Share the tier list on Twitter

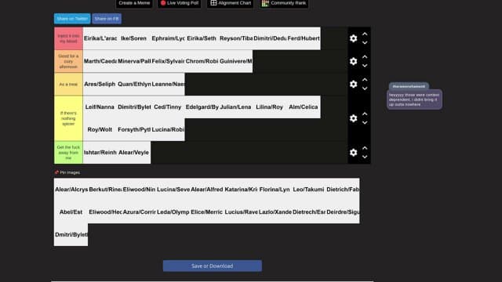pyautogui.click(x=72, y=19)
